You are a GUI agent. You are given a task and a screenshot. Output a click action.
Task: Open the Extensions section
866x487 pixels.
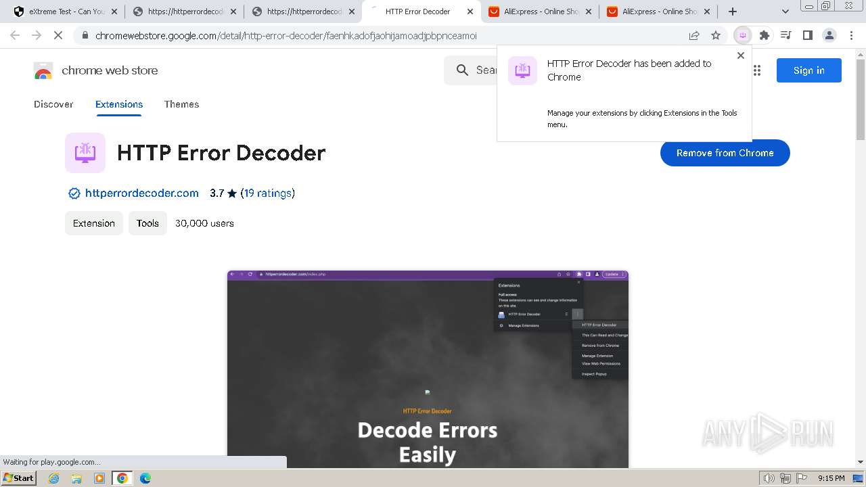(x=119, y=104)
